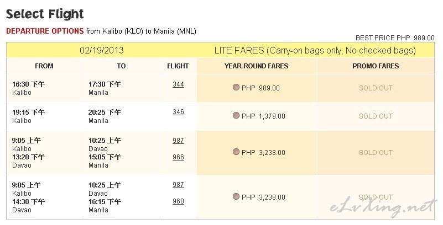
Task: Open flight 344 details link
Action: pyautogui.click(x=178, y=84)
